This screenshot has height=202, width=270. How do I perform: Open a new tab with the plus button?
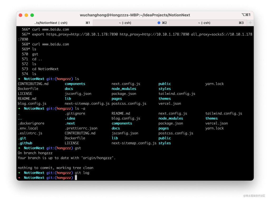point(250,23)
